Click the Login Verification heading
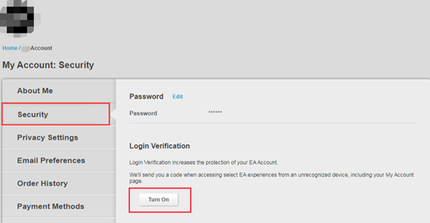The image size is (430, 223). (160, 146)
